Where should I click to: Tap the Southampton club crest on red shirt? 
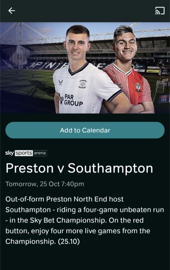pos(138,87)
